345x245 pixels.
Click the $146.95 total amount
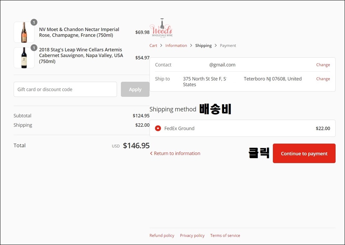click(x=136, y=146)
